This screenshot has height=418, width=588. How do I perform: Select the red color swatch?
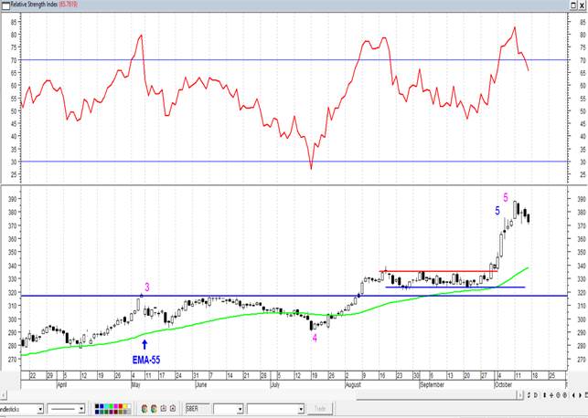[x=121, y=406]
